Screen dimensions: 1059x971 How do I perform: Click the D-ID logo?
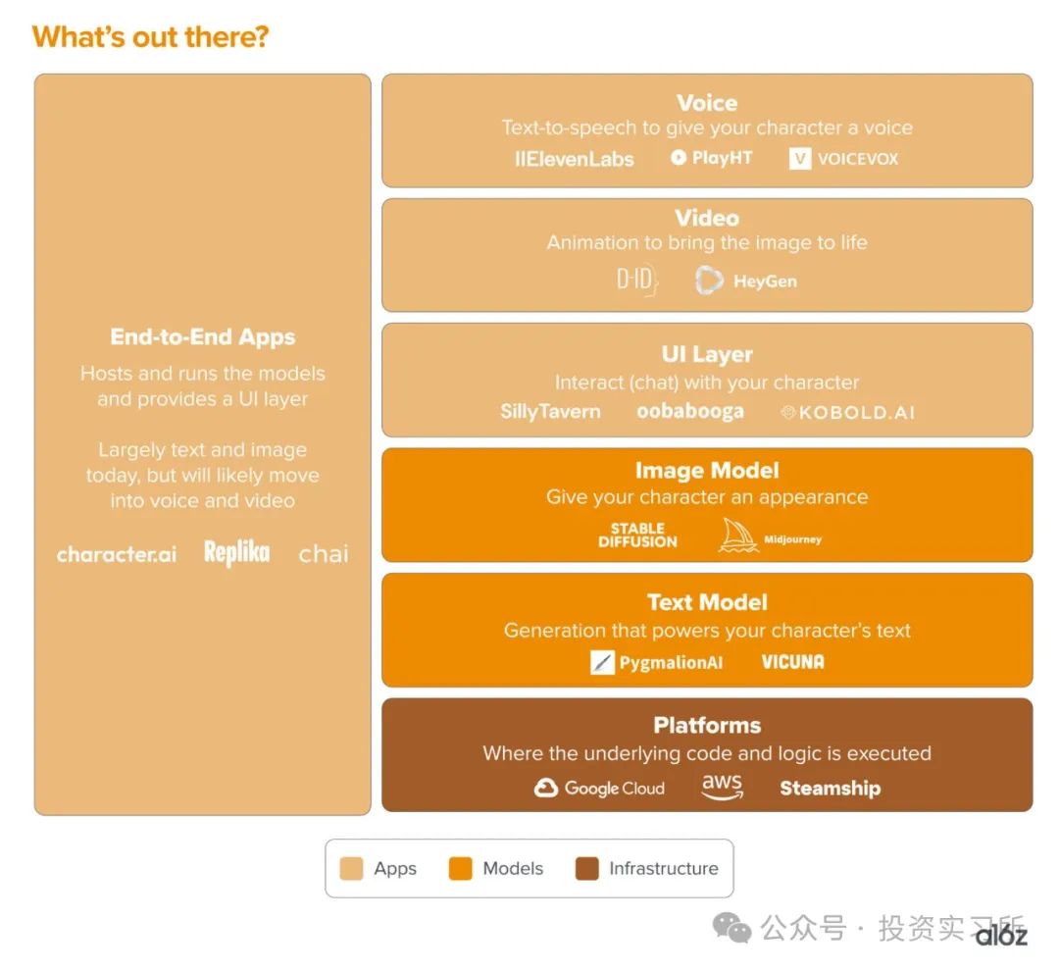[636, 281]
